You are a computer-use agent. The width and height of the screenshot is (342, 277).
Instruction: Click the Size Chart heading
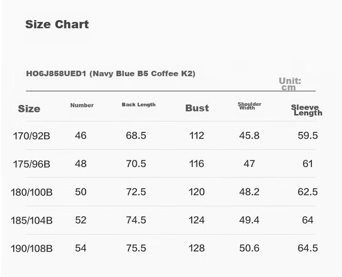(57, 24)
